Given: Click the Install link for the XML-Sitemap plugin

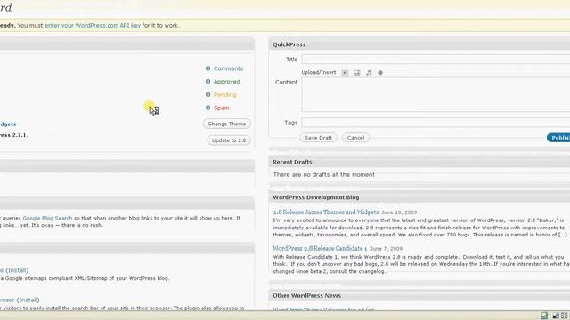Looking at the screenshot, I should 17,270.
